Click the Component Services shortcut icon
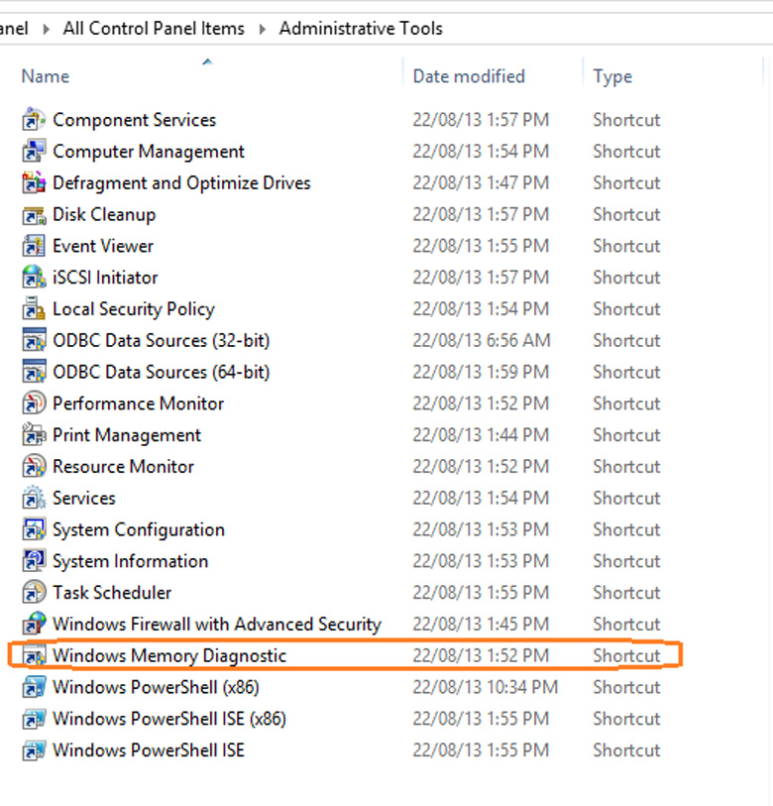Image resolution: width=773 pixels, height=806 pixels. tap(34, 120)
